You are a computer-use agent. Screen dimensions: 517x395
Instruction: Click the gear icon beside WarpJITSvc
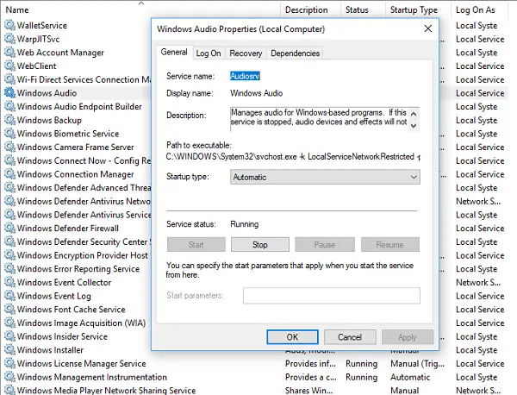click(9, 39)
